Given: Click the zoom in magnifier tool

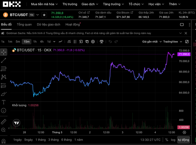Looking at the screenshot, I should [4, 130].
